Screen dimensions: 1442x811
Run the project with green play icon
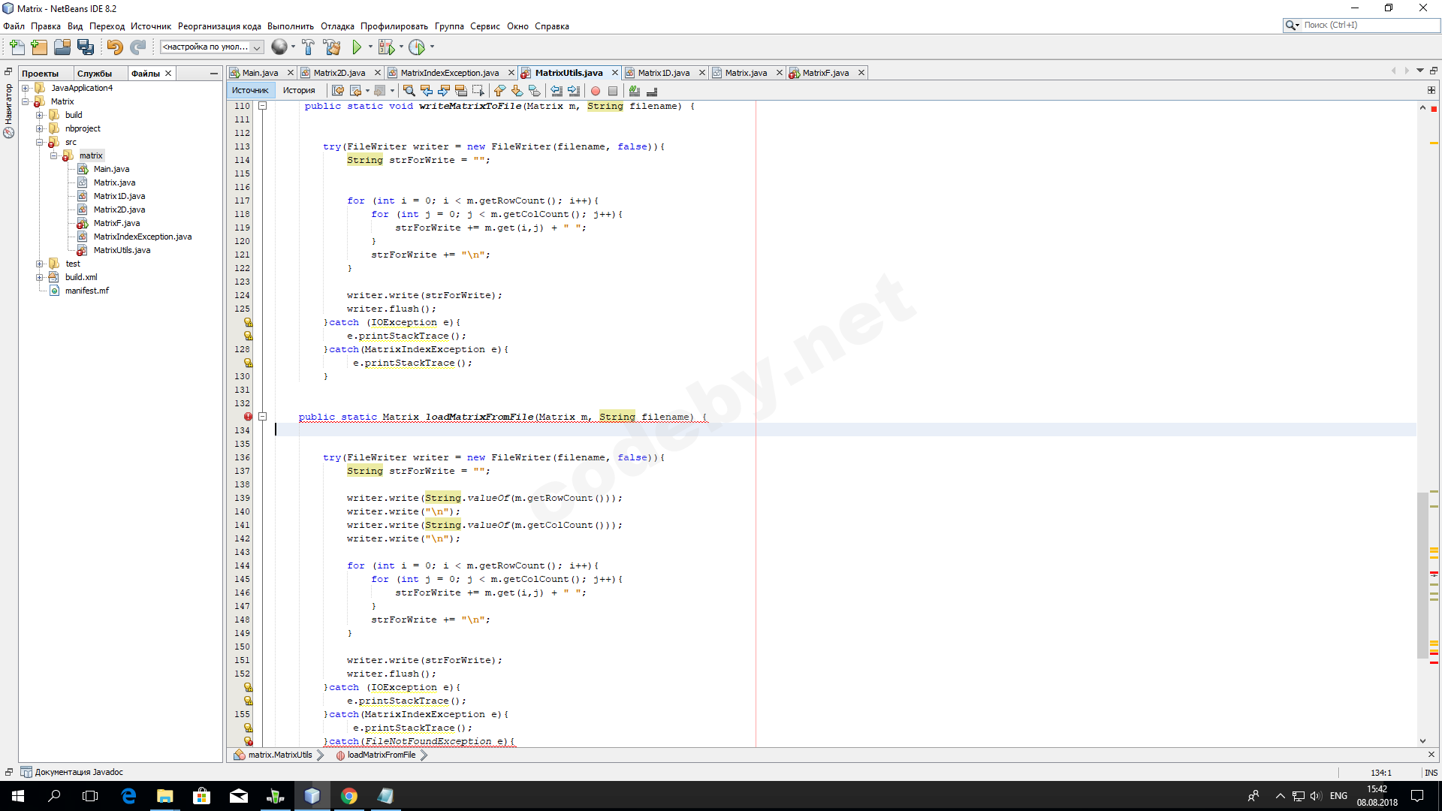(357, 47)
